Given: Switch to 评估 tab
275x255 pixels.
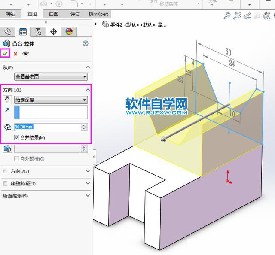Looking at the screenshot, I should (75, 14).
